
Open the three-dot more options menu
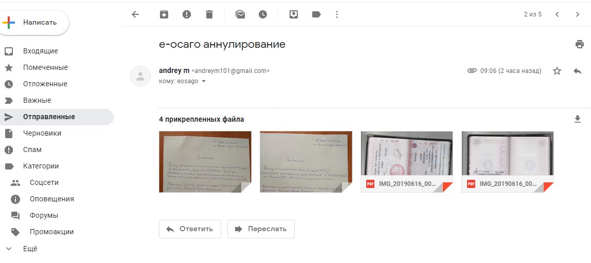[x=336, y=14]
